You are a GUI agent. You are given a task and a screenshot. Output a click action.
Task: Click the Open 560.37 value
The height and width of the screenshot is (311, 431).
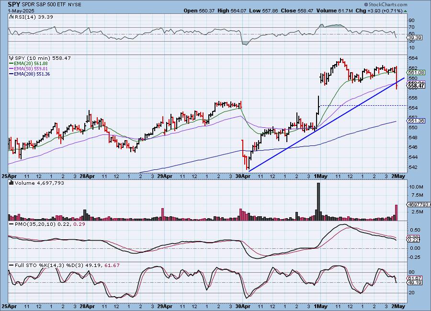(199, 11)
